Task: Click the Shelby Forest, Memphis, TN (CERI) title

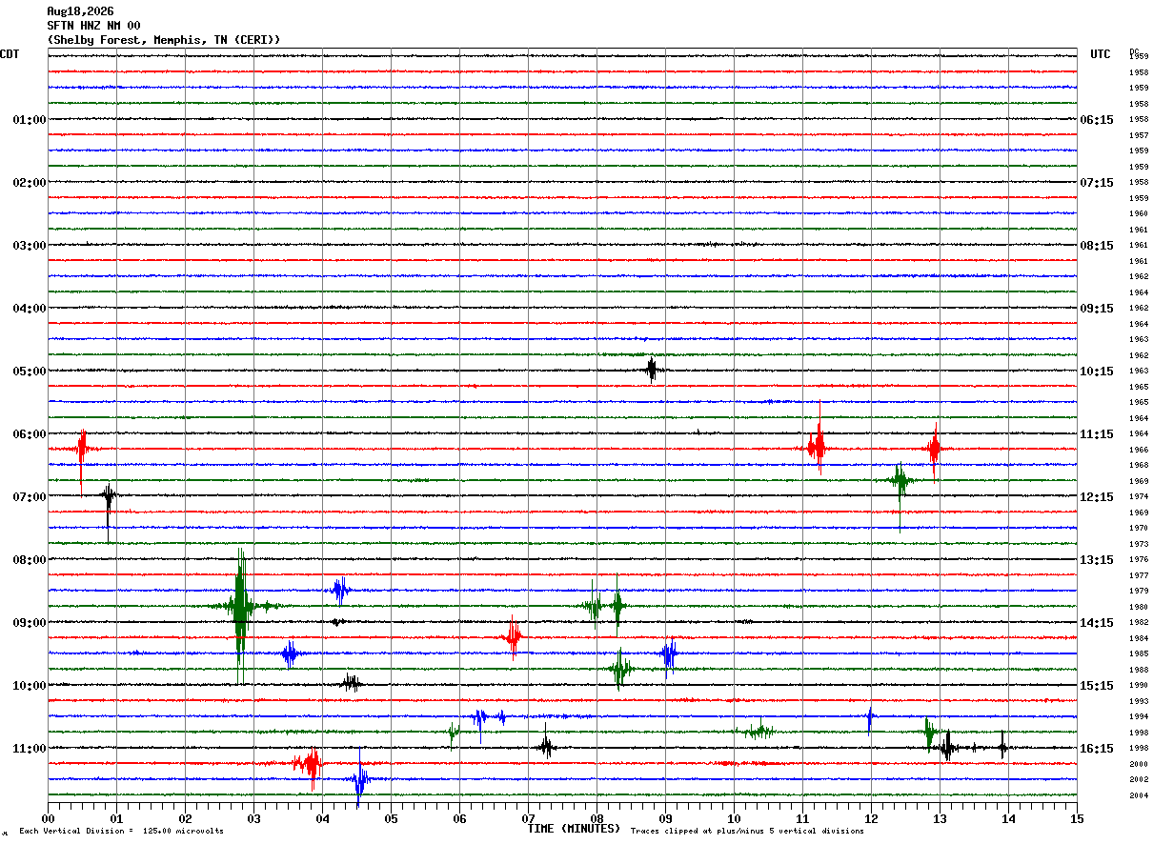Action: [164, 40]
